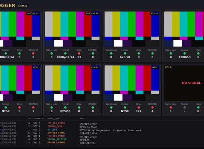Click the 625i50 badge on the SDI 6 preview
This screenshot has height=149, width=204.
[x=95, y=68]
